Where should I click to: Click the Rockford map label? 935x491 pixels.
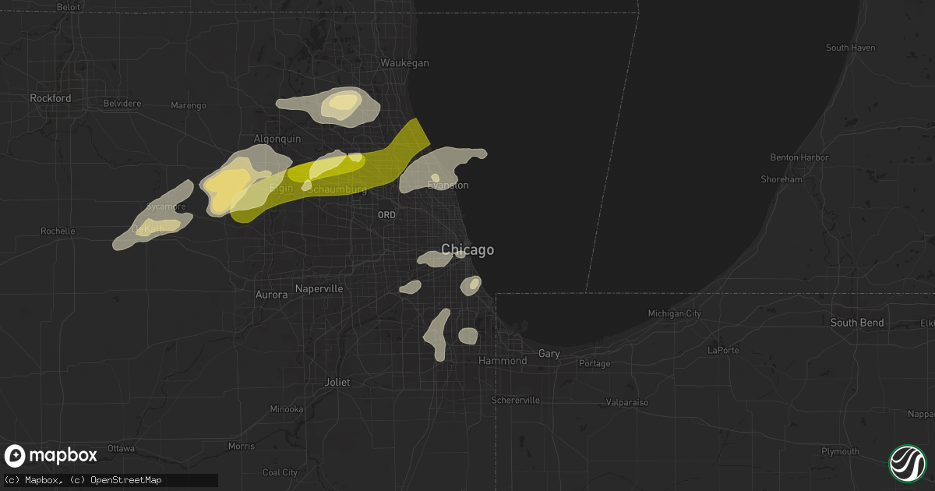pos(51,99)
